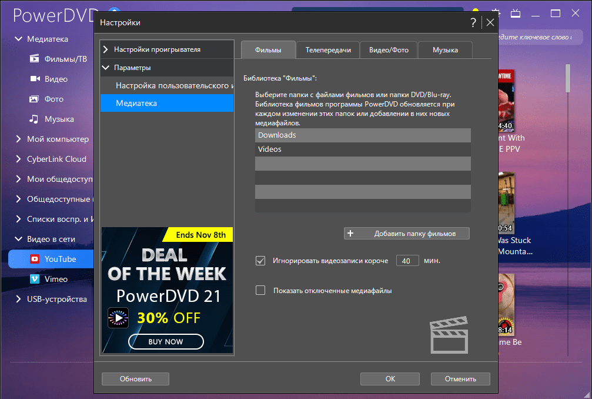
Task: Open the Видео/Фото tab
Action: (389, 50)
